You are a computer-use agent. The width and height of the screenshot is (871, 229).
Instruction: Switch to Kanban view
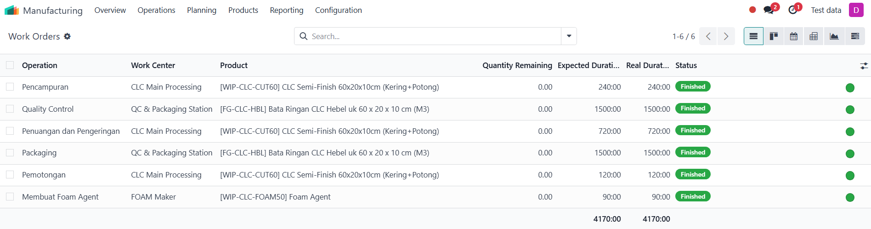point(774,36)
